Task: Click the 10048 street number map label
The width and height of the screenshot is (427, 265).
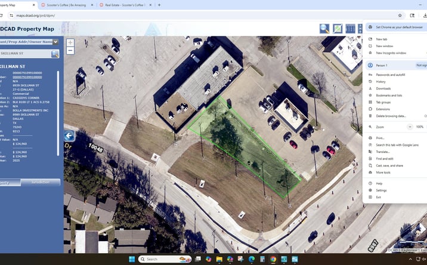Action: coord(95,148)
